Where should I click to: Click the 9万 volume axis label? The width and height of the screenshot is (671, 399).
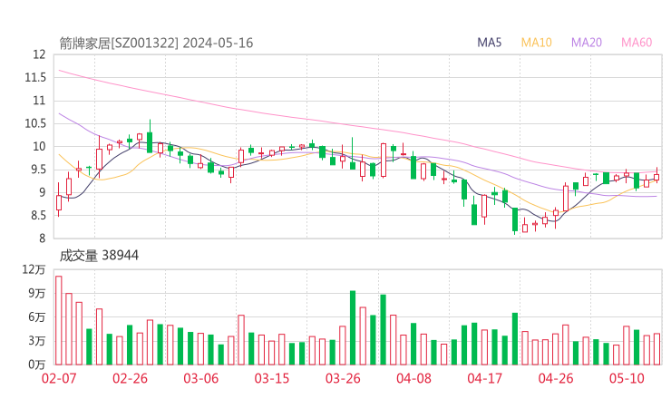click(37, 293)
